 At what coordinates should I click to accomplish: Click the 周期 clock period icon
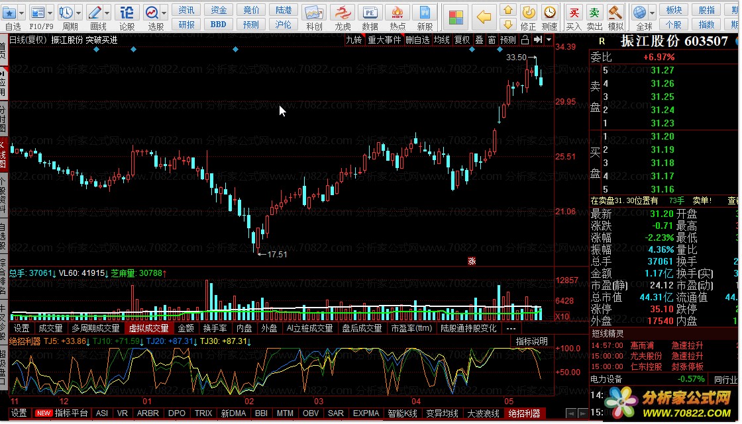coord(66,13)
